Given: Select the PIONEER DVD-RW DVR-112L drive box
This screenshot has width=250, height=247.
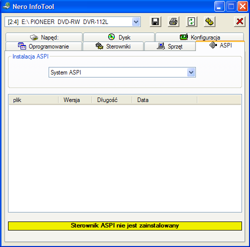Looking at the screenshot, I should click(x=73, y=22).
